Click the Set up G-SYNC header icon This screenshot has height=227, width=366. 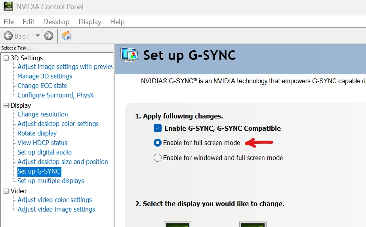pyautogui.click(x=129, y=55)
